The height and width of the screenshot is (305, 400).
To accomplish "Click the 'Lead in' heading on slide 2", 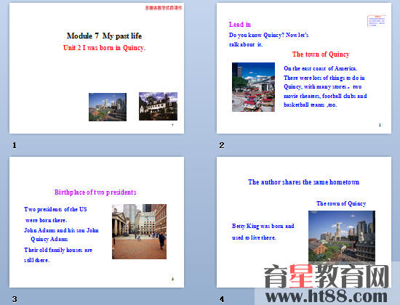I will (x=240, y=25).
